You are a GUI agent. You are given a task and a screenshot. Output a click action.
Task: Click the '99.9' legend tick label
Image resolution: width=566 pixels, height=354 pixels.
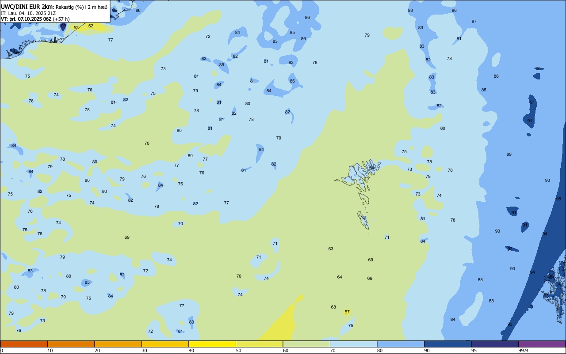523,350
